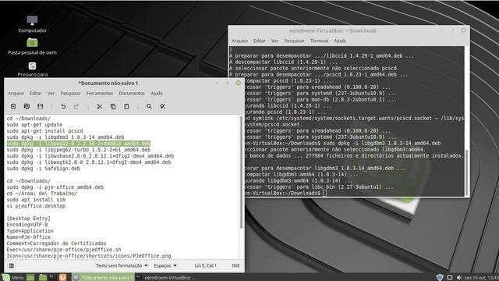Image resolution: width=499 pixels, height=281 pixels.
Task: Click the Type=Application line
Action: pyautogui.click(x=30, y=231)
